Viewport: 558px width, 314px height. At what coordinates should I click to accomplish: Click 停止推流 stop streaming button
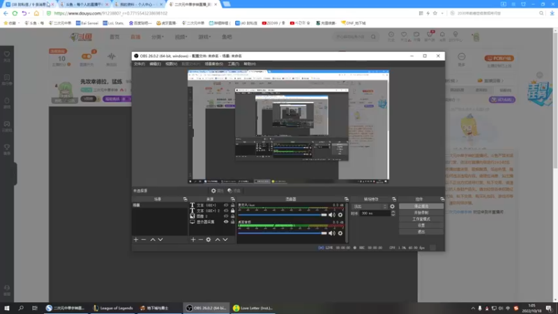tap(421, 206)
